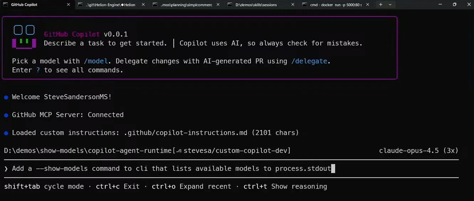Click the D:\demos\show-models working directory path
Image resolution: width=474 pixels, height=201 pixels.
pos(88,151)
